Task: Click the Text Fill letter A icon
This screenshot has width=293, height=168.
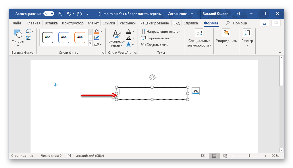Action: tap(129, 31)
